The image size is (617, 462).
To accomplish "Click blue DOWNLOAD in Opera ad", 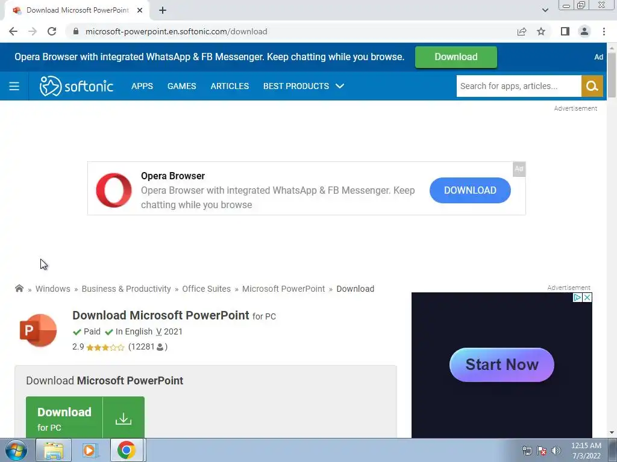I will (470, 190).
